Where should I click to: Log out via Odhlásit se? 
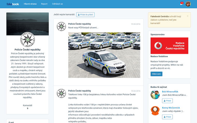58,4
